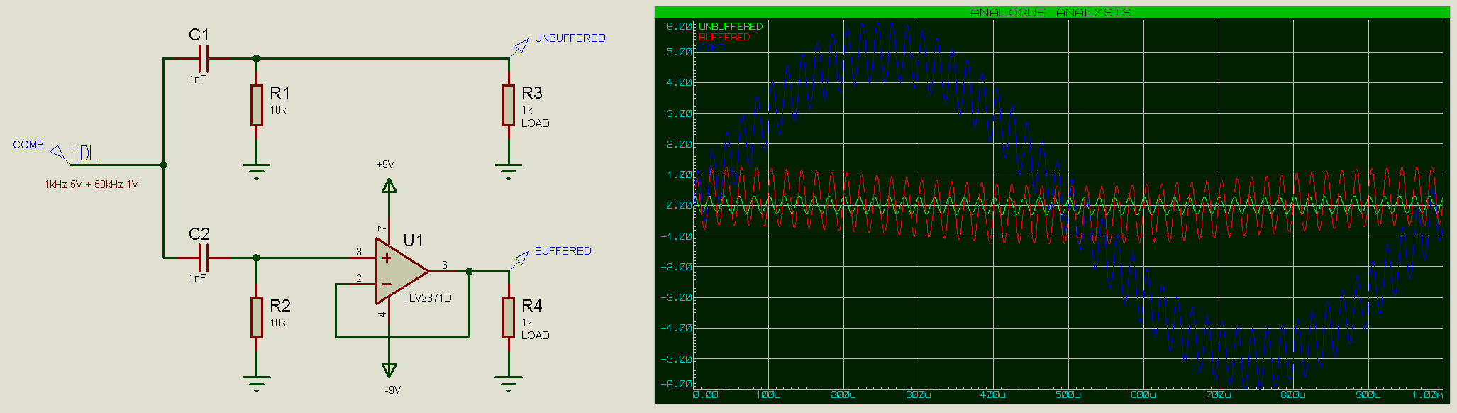Click the R3 1k load resistor
This screenshot has height=413, width=1457.
(509, 105)
